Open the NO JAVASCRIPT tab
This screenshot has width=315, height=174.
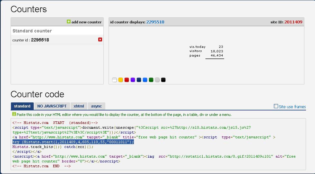point(52,106)
